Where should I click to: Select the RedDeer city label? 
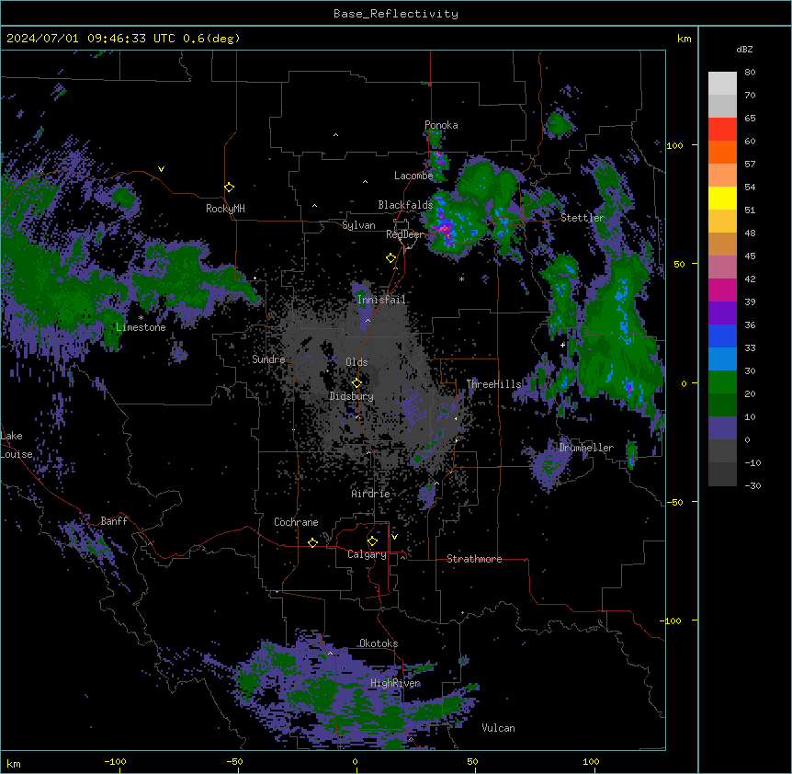[405, 234]
